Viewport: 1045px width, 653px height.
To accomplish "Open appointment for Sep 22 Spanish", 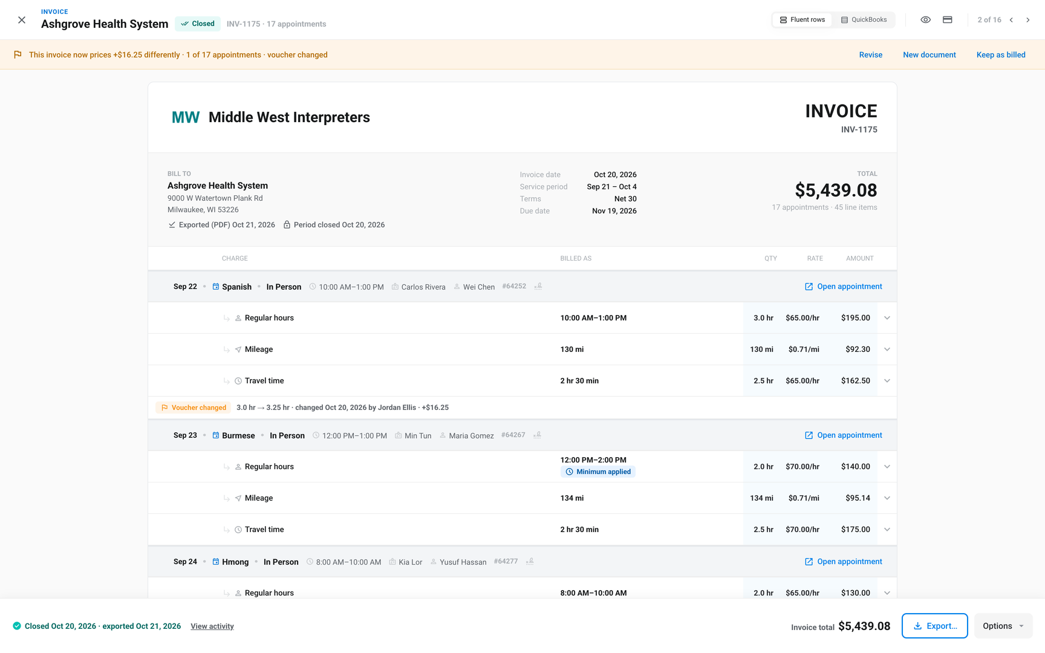I will (x=843, y=287).
